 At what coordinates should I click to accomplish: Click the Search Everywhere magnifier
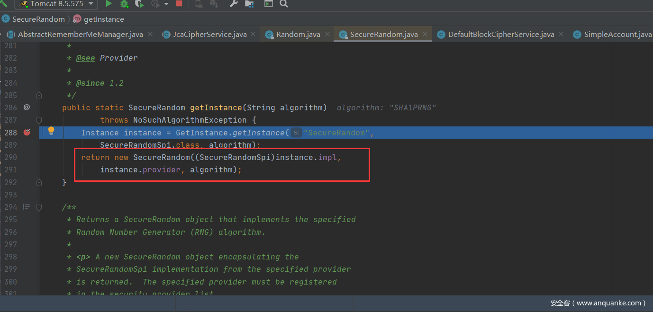[x=284, y=4]
